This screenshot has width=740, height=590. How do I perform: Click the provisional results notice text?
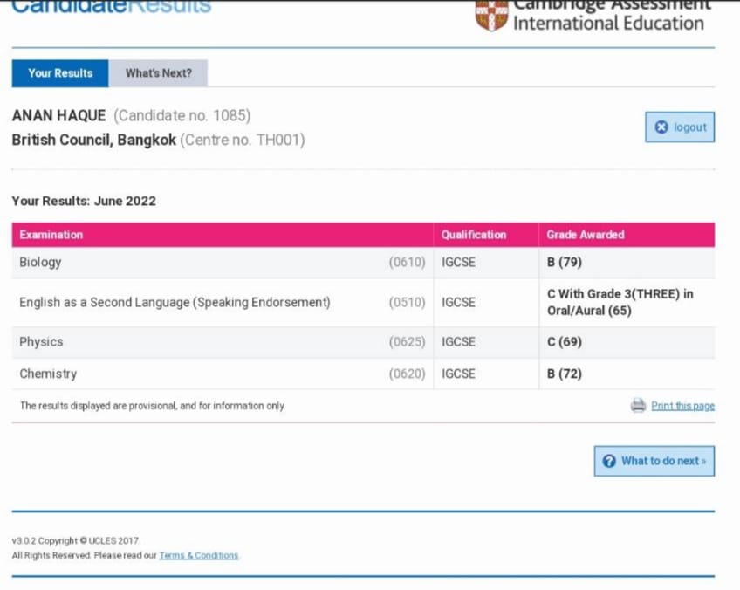point(152,406)
